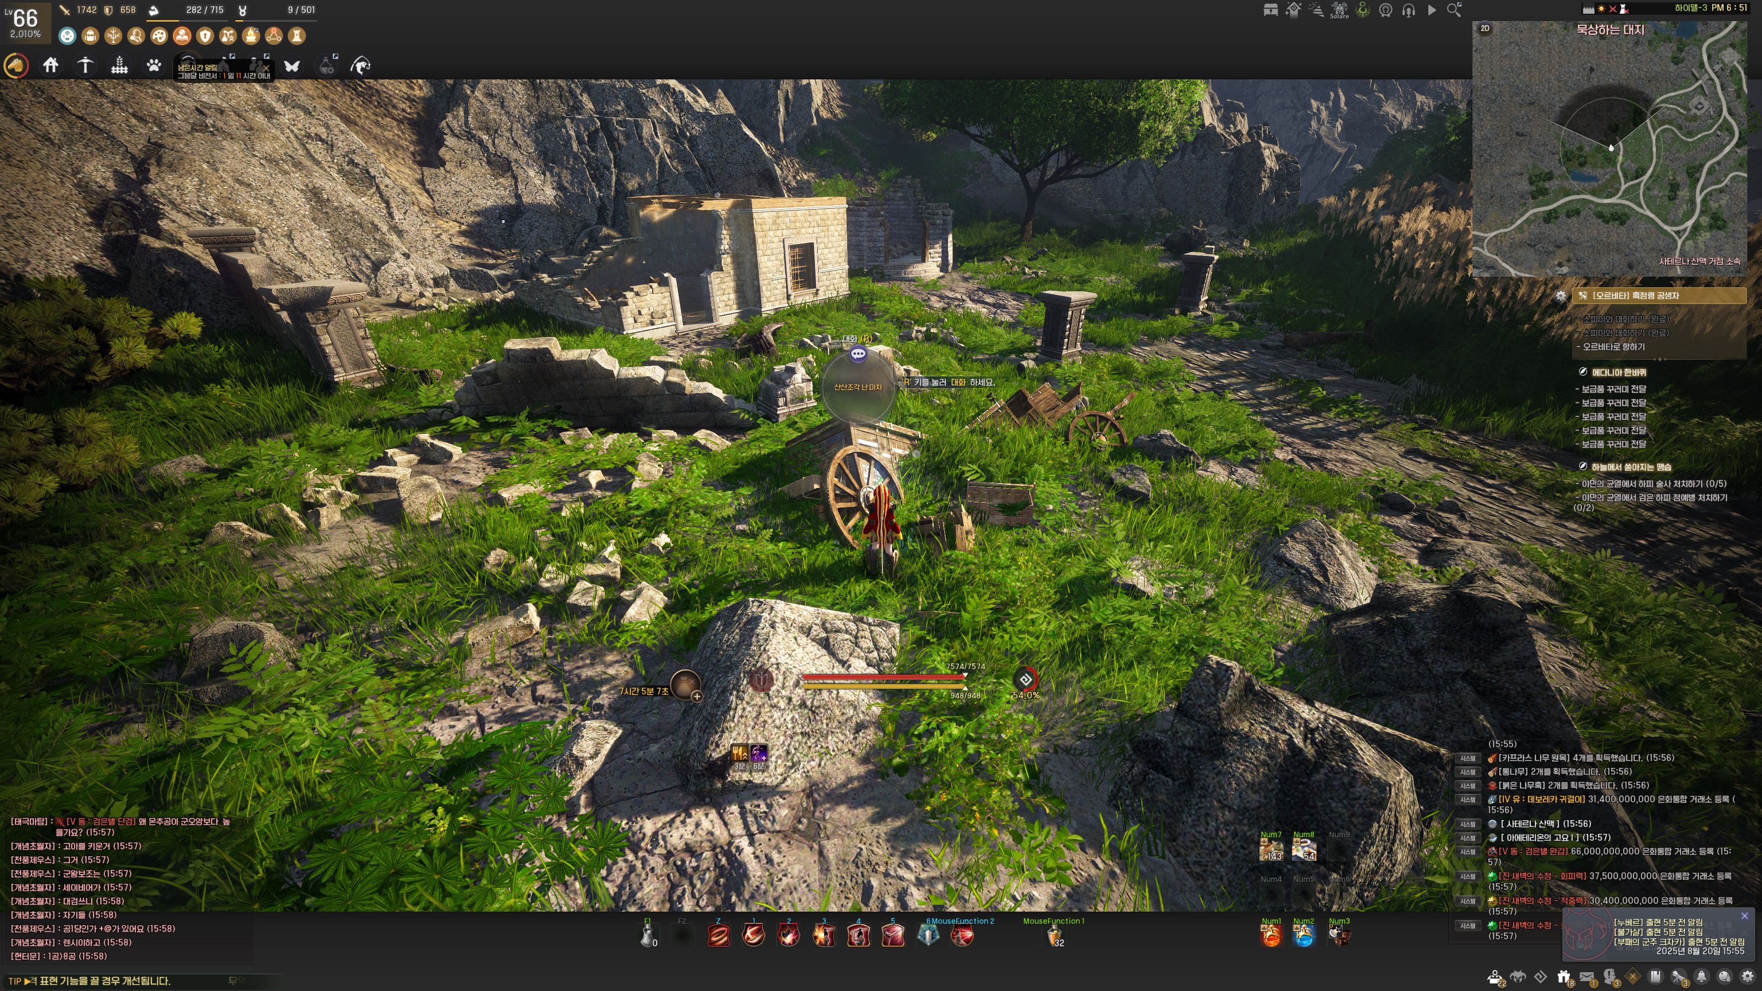The image size is (1762, 991).
Task: Open the settings gear at bottom right
Action: [x=1747, y=977]
